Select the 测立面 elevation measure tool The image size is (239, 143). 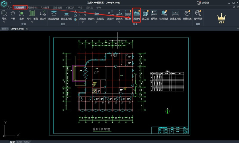(x=145, y=15)
